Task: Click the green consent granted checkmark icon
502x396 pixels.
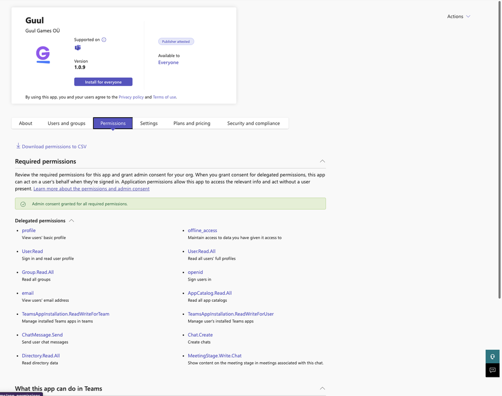Action: coord(23,204)
